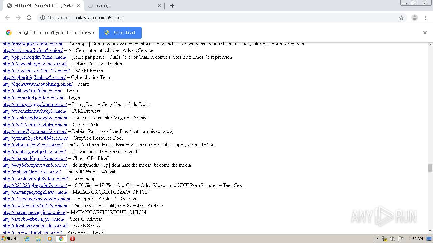Image resolution: width=433 pixels, height=243 pixels.
Task: Open the pierre par pierre link
Action: 35,57
